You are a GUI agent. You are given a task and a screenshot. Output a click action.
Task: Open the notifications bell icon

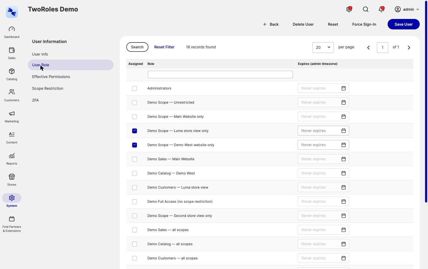pos(381,9)
